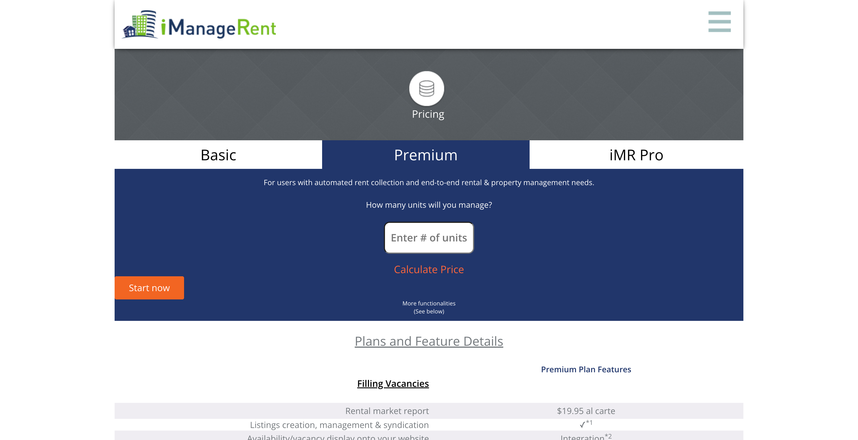858x440 pixels.
Task: Select the Listings creation & syndication row
Action: [x=339, y=425]
